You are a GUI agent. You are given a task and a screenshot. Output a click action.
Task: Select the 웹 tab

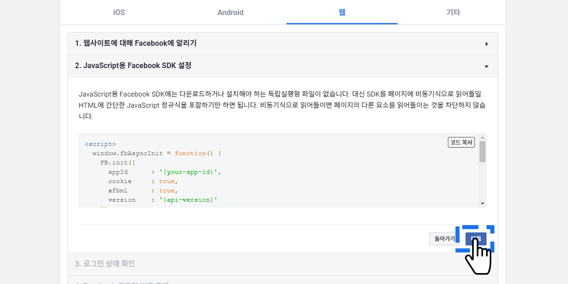tap(342, 12)
